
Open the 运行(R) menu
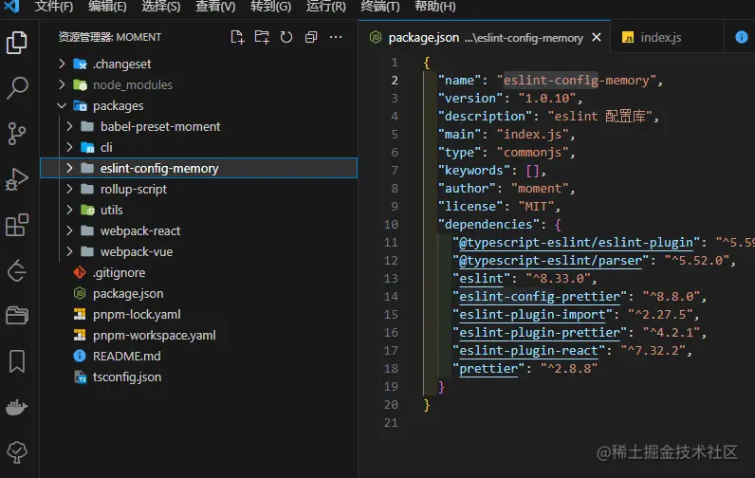point(326,7)
